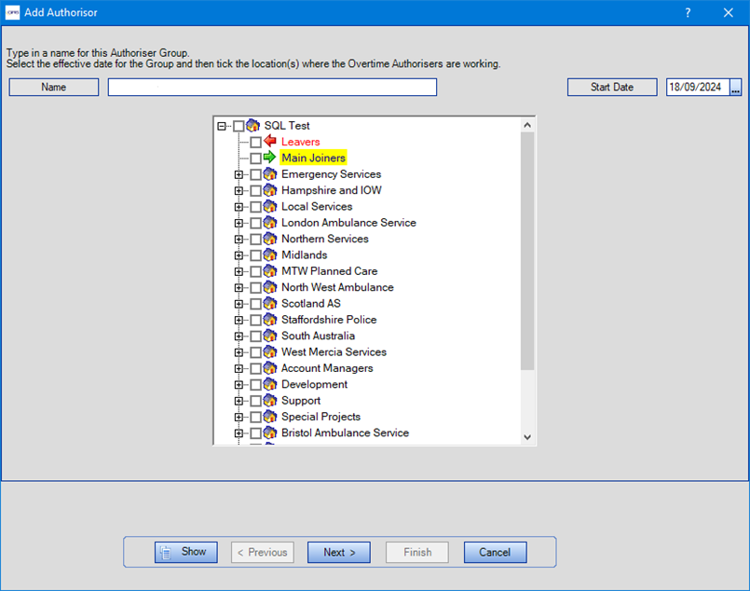Click the green Main Joiners arrow icon
750x591 pixels.
tap(270, 158)
